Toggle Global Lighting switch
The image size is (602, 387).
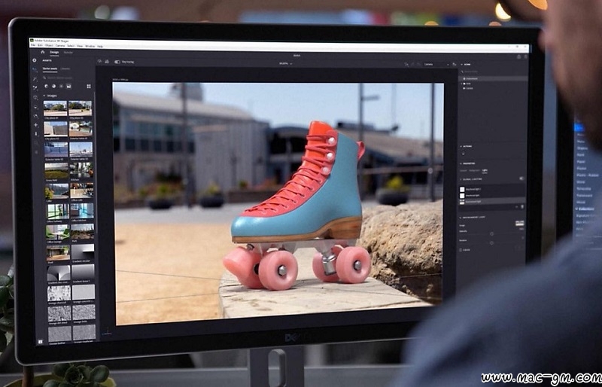(x=521, y=178)
